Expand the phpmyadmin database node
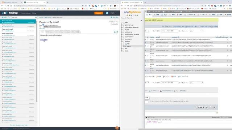The image size is (232, 130). 122,37
